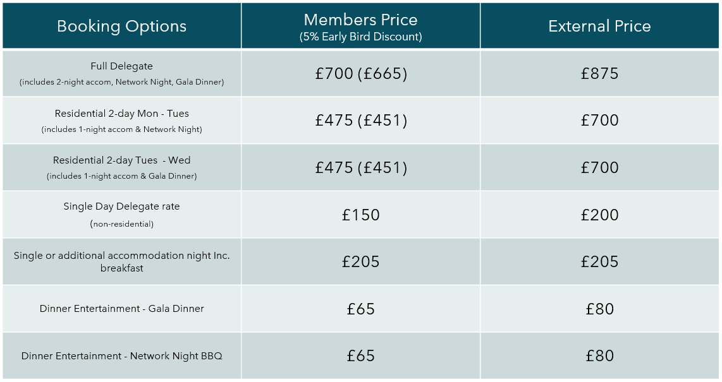The height and width of the screenshot is (382, 722).
Task: Select Residential 2-day Tues - Wed option
Action: [x=121, y=160]
